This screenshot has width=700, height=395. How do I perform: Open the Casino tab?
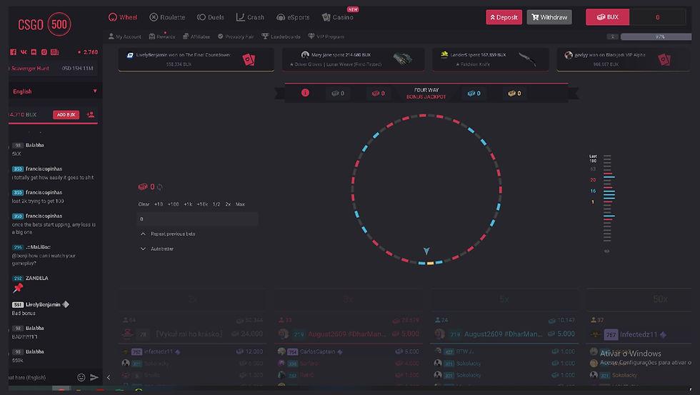click(x=338, y=17)
